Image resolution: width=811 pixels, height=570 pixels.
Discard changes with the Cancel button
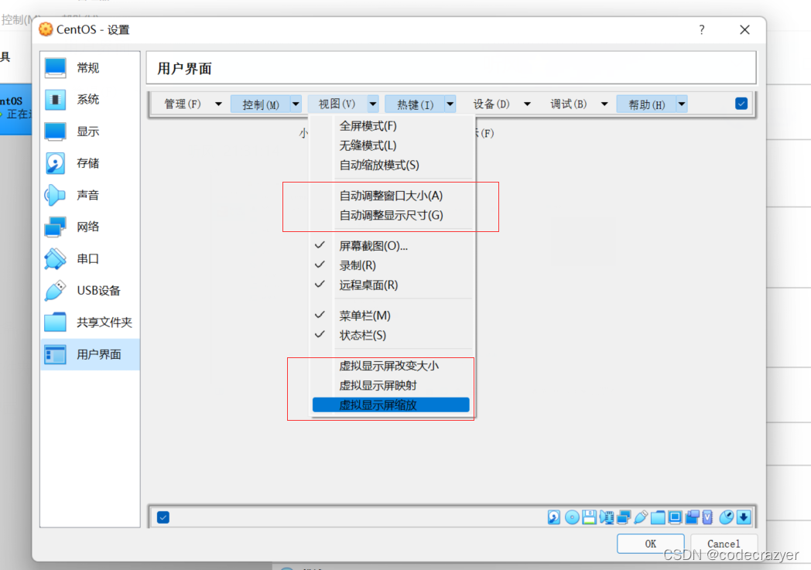point(724,544)
